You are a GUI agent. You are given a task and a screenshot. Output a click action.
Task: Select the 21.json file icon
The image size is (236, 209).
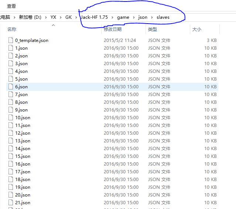coord(11,202)
